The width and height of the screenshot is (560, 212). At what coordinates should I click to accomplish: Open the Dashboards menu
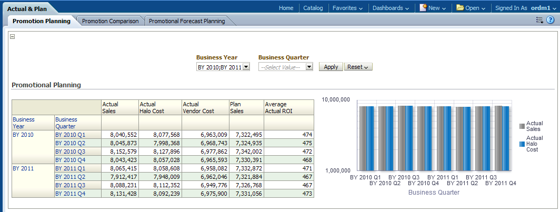pos(391,8)
